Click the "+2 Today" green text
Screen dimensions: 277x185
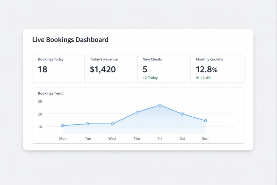[150, 78]
